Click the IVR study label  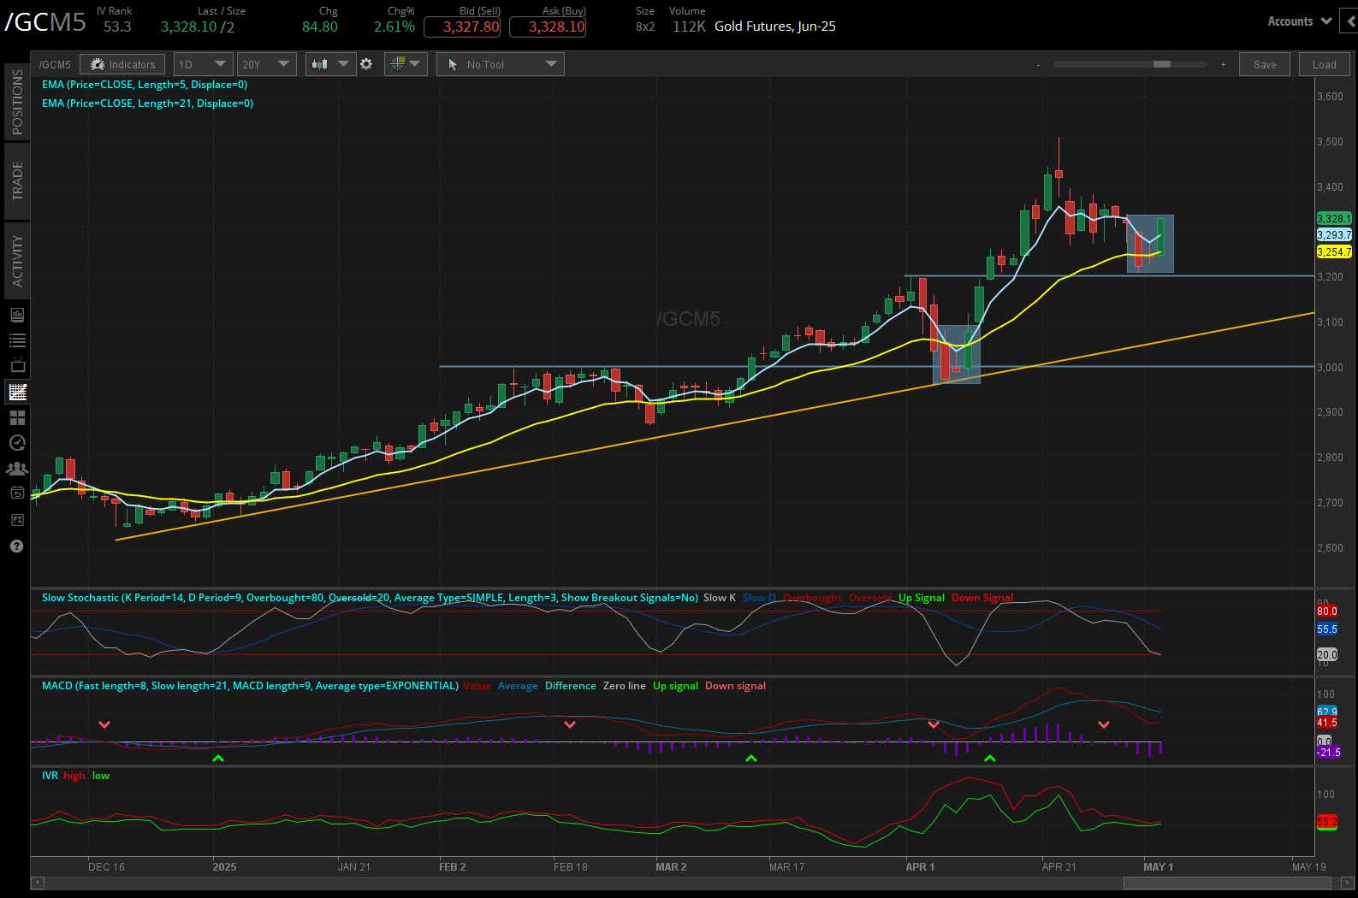(50, 776)
